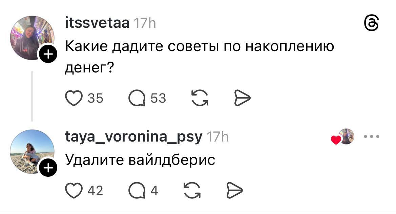Open the itssvetaa username link
Screen dimensions: 396x214
pos(97,23)
